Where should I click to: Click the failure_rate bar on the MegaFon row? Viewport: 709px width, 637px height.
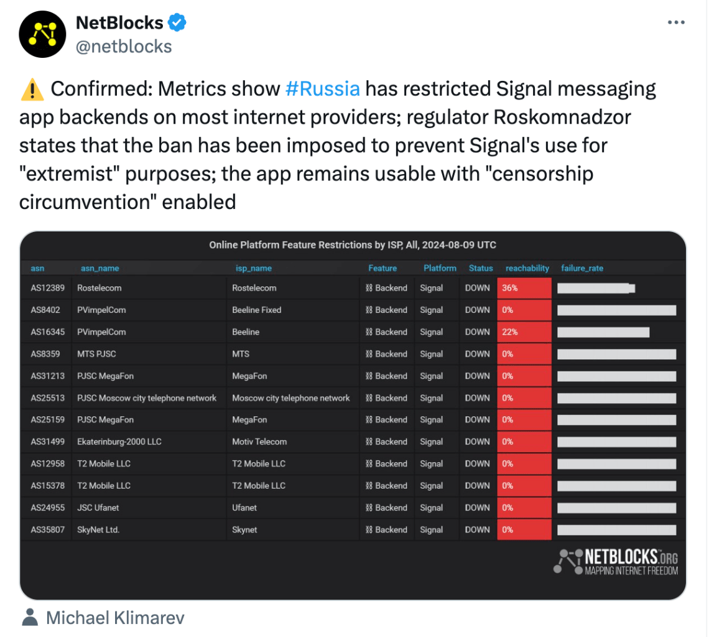click(x=616, y=376)
